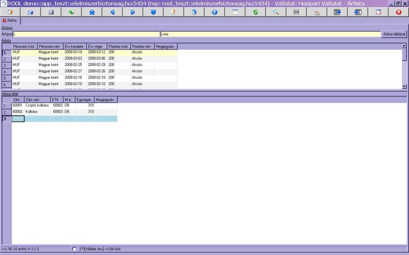Select the radio button in status bar

[75, 249]
